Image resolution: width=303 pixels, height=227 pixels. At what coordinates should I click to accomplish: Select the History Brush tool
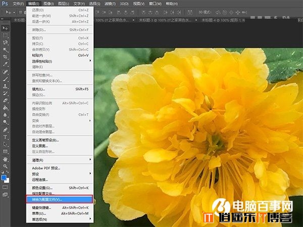tap(5, 93)
